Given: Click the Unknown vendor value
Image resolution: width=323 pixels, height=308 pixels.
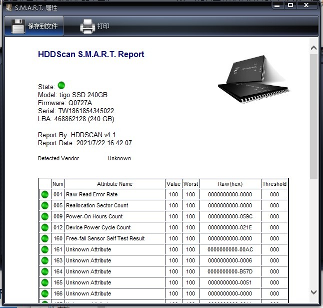Looking at the screenshot, I should coord(119,158).
